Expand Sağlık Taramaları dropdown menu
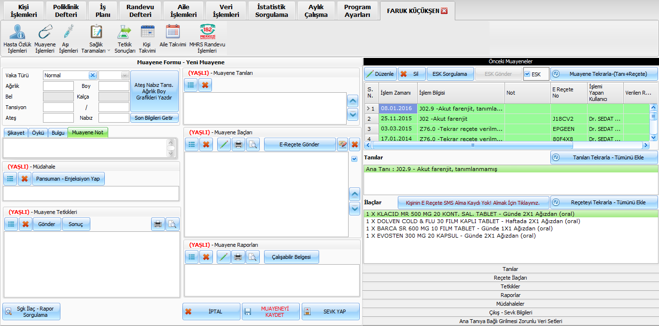659x326 pixels. [109, 50]
